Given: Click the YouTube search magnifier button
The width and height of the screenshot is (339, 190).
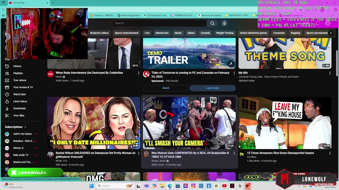Looking at the screenshot, I should [212, 23].
